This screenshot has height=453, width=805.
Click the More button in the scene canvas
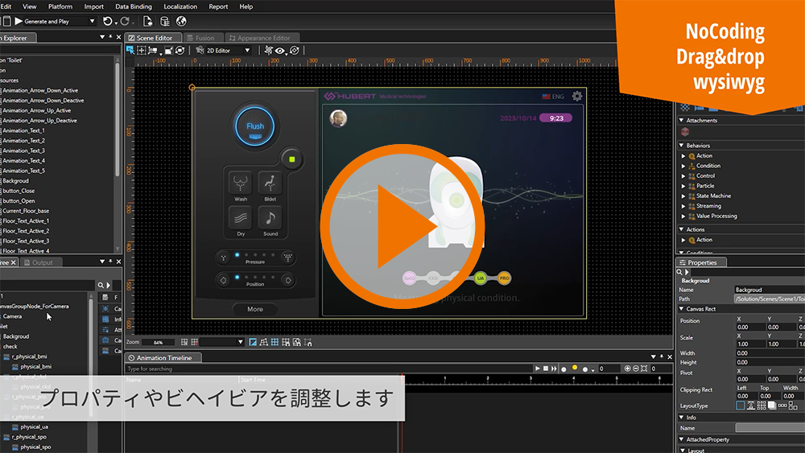tap(255, 309)
